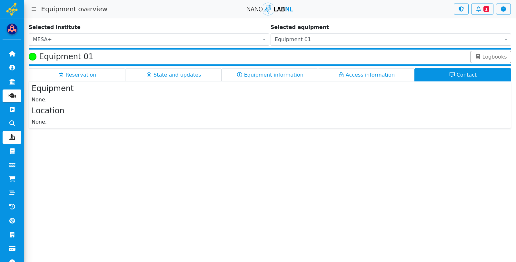Open the help question mark button
The image size is (516, 262).
(x=503, y=9)
